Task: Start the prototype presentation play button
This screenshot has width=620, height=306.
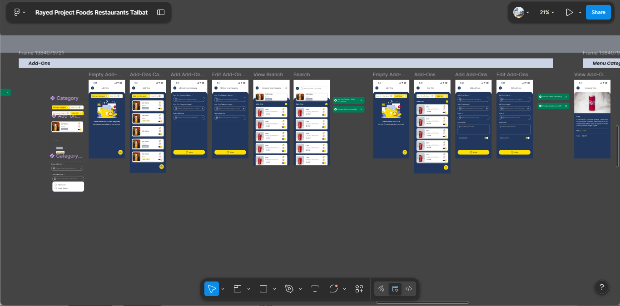Action: (569, 12)
